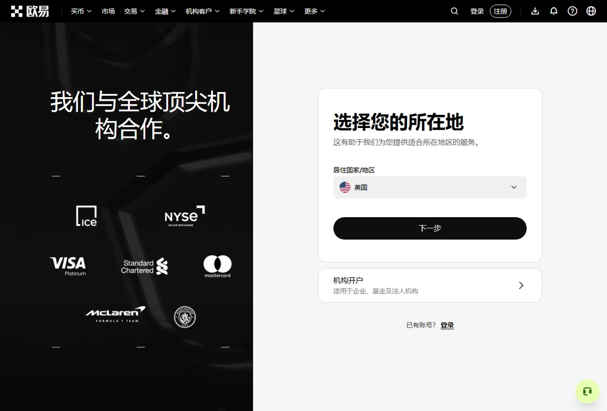Open the 机构开户 option card
The height and width of the screenshot is (411, 607).
coord(430,285)
